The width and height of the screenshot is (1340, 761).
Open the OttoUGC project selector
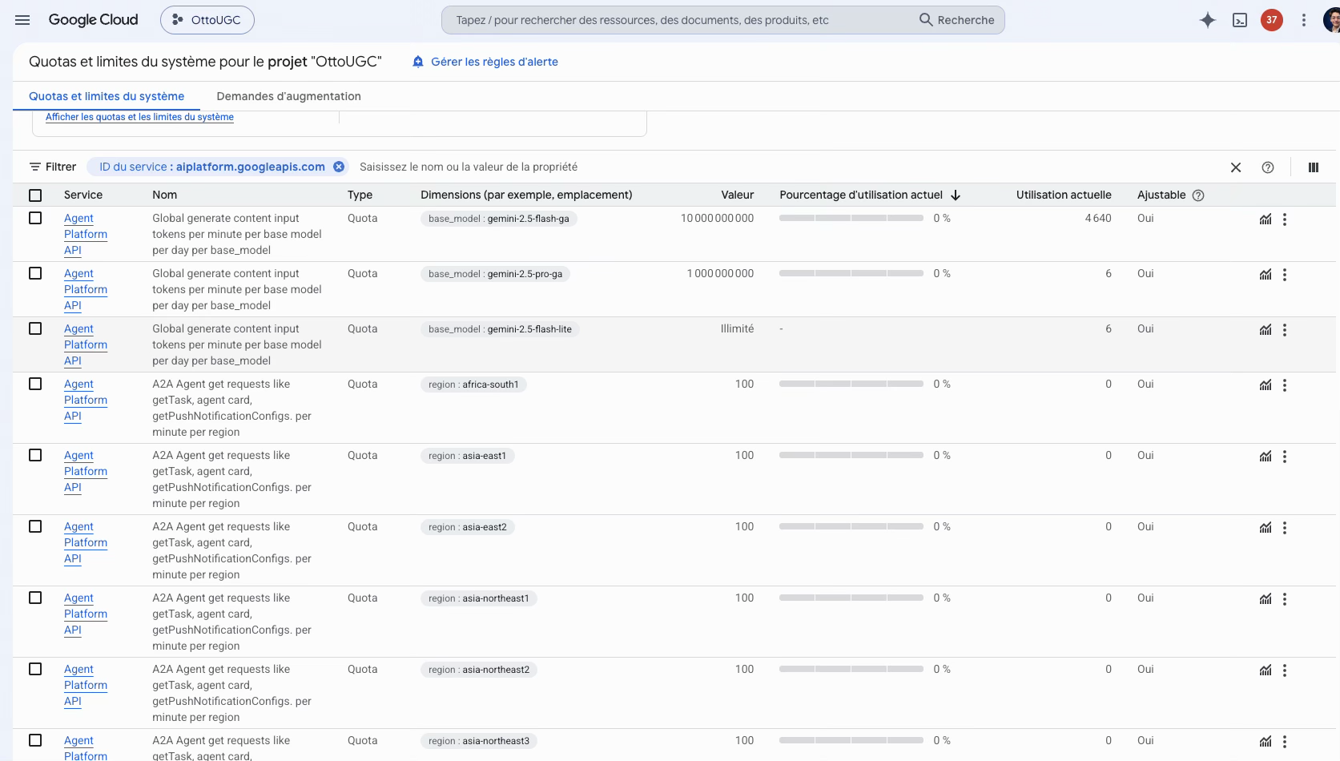click(207, 20)
